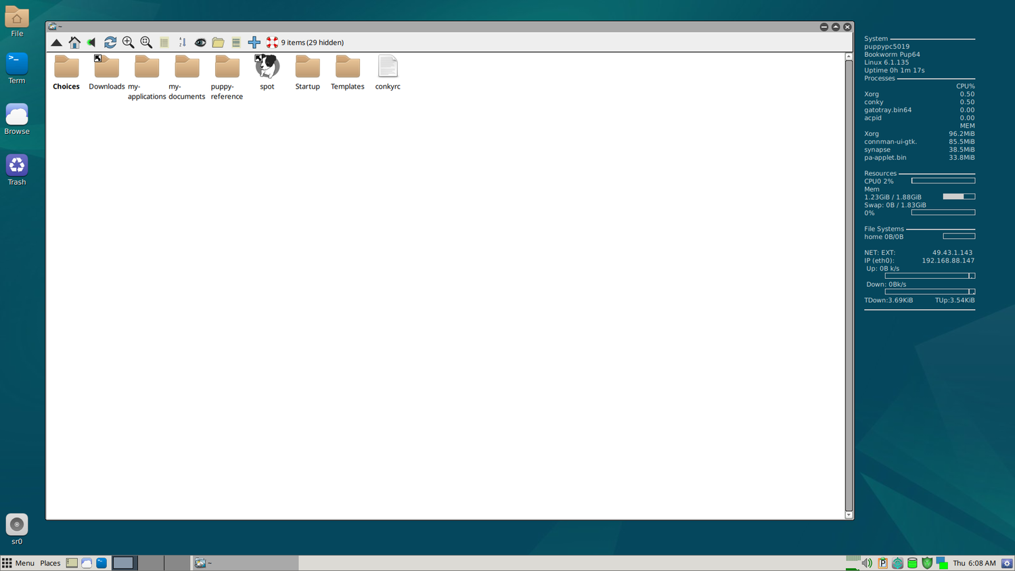Launch the Browse desktop icon
This screenshot has width=1015, height=571.
point(17,119)
